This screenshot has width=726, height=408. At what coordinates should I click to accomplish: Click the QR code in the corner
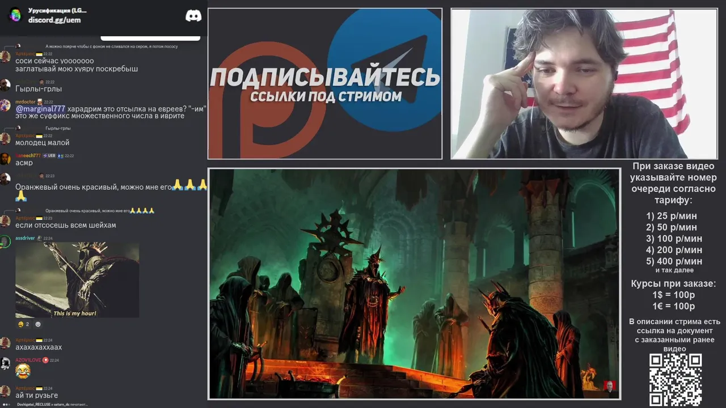coord(675,380)
